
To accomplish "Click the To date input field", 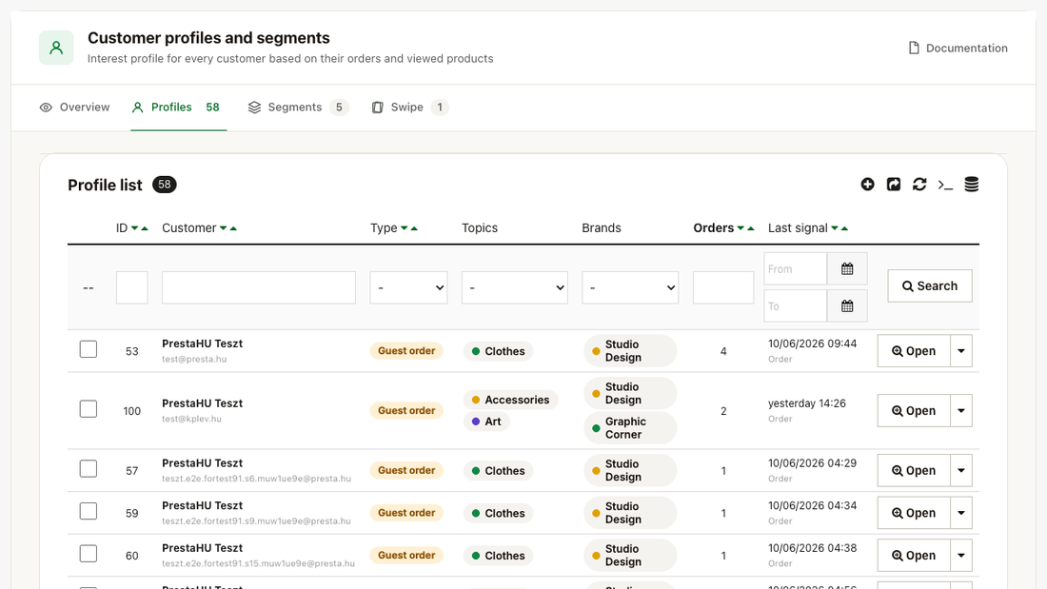I will pyautogui.click(x=796, y=305).
